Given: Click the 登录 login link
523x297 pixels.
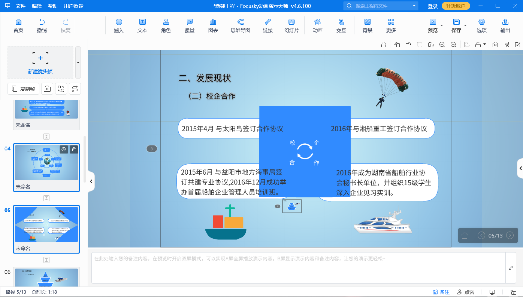Looking at the screenshot, I should (433, 6).
